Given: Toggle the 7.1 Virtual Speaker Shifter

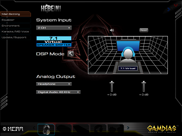Looking at the screenshot, I should click(x=54, y=41).
